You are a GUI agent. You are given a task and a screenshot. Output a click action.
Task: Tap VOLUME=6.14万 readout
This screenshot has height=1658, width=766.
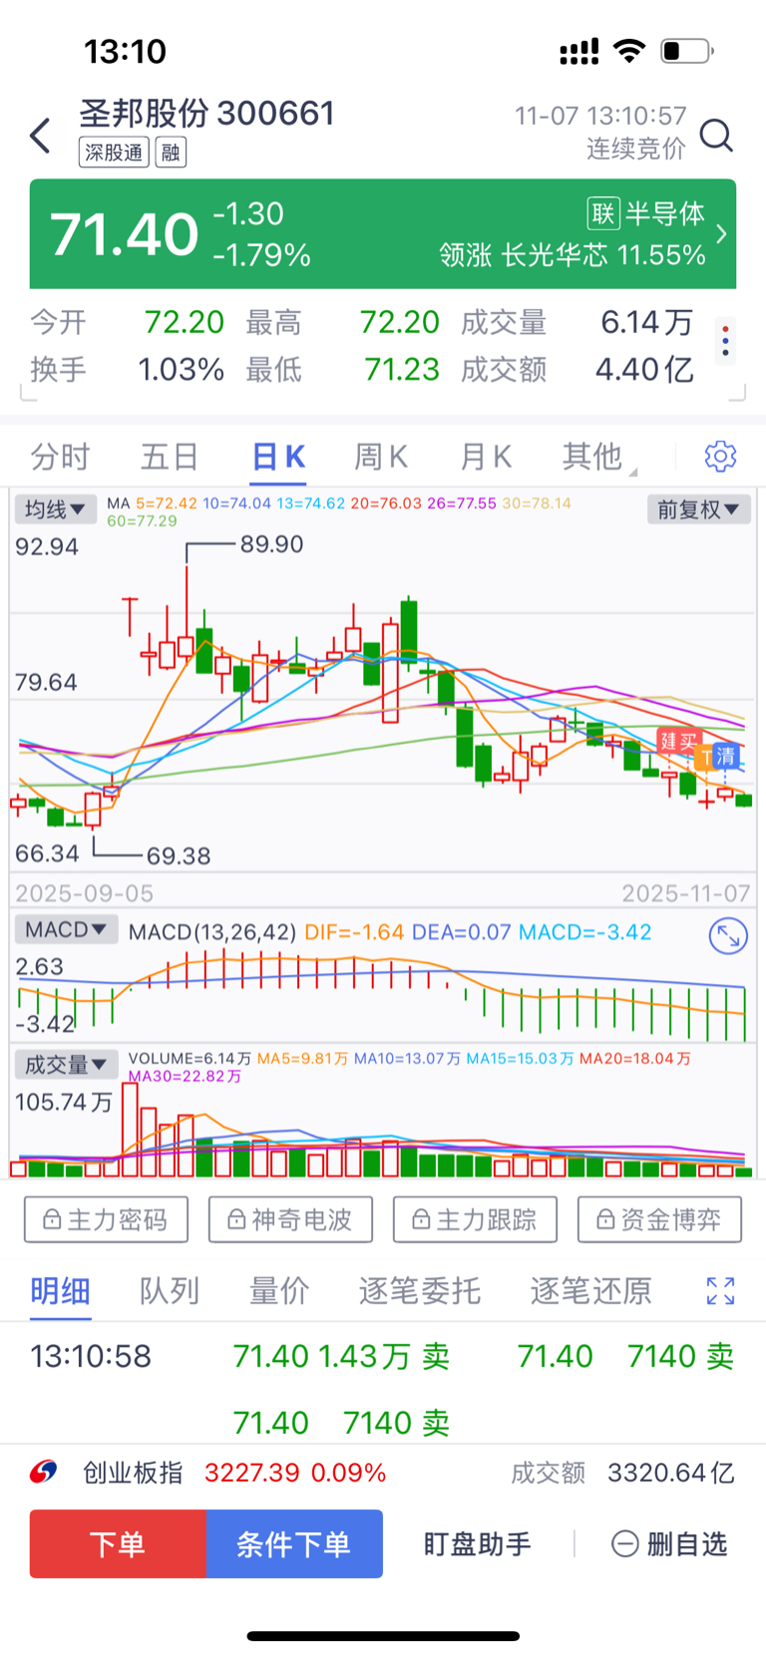click(x=190, y=1059)
